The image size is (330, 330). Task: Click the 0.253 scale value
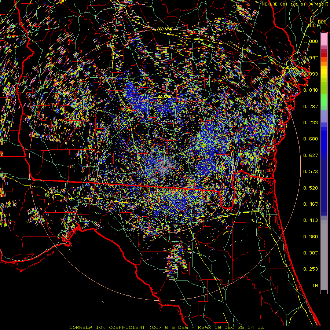pyautogui.click(x=311, y=269)
